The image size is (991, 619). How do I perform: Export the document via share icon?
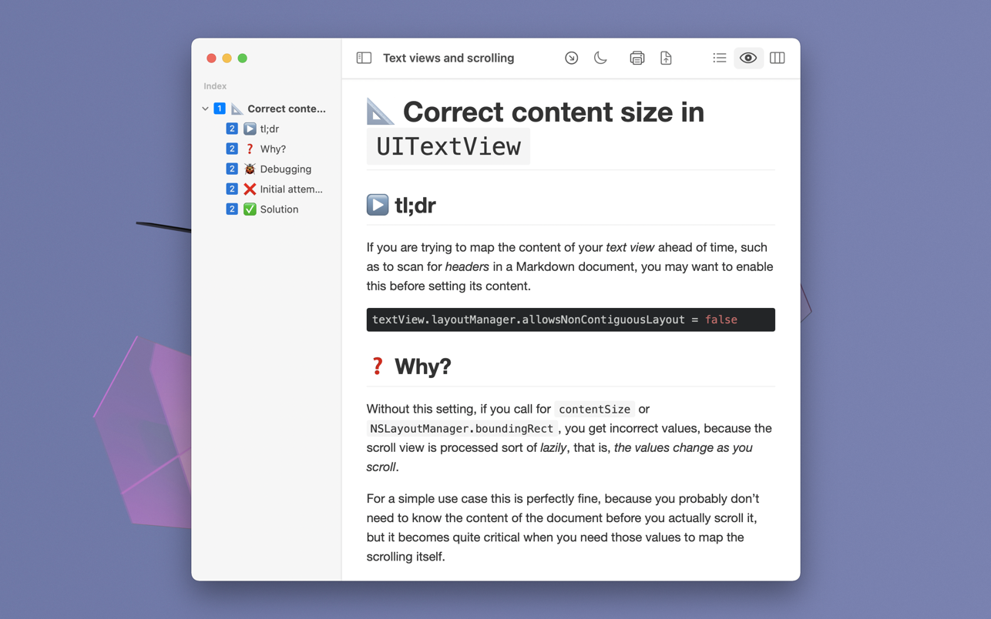[666, 59]
